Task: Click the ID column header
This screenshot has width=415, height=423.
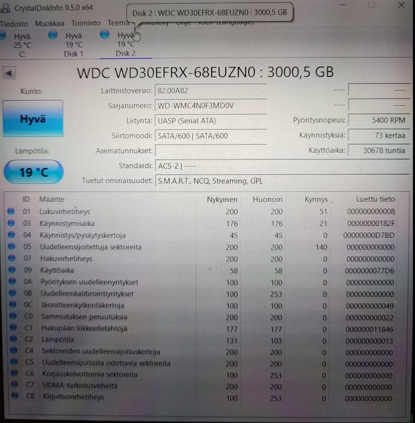Action: coord(26,199)
